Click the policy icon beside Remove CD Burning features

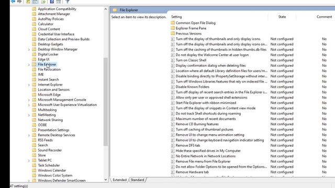pos(173,124)
